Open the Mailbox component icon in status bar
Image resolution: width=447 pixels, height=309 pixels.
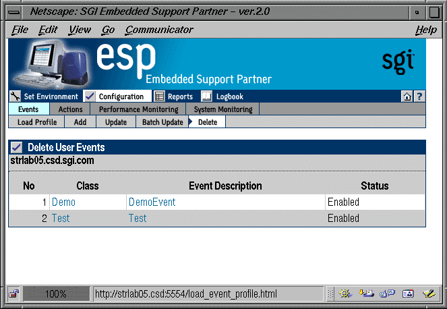pos(366,293)
